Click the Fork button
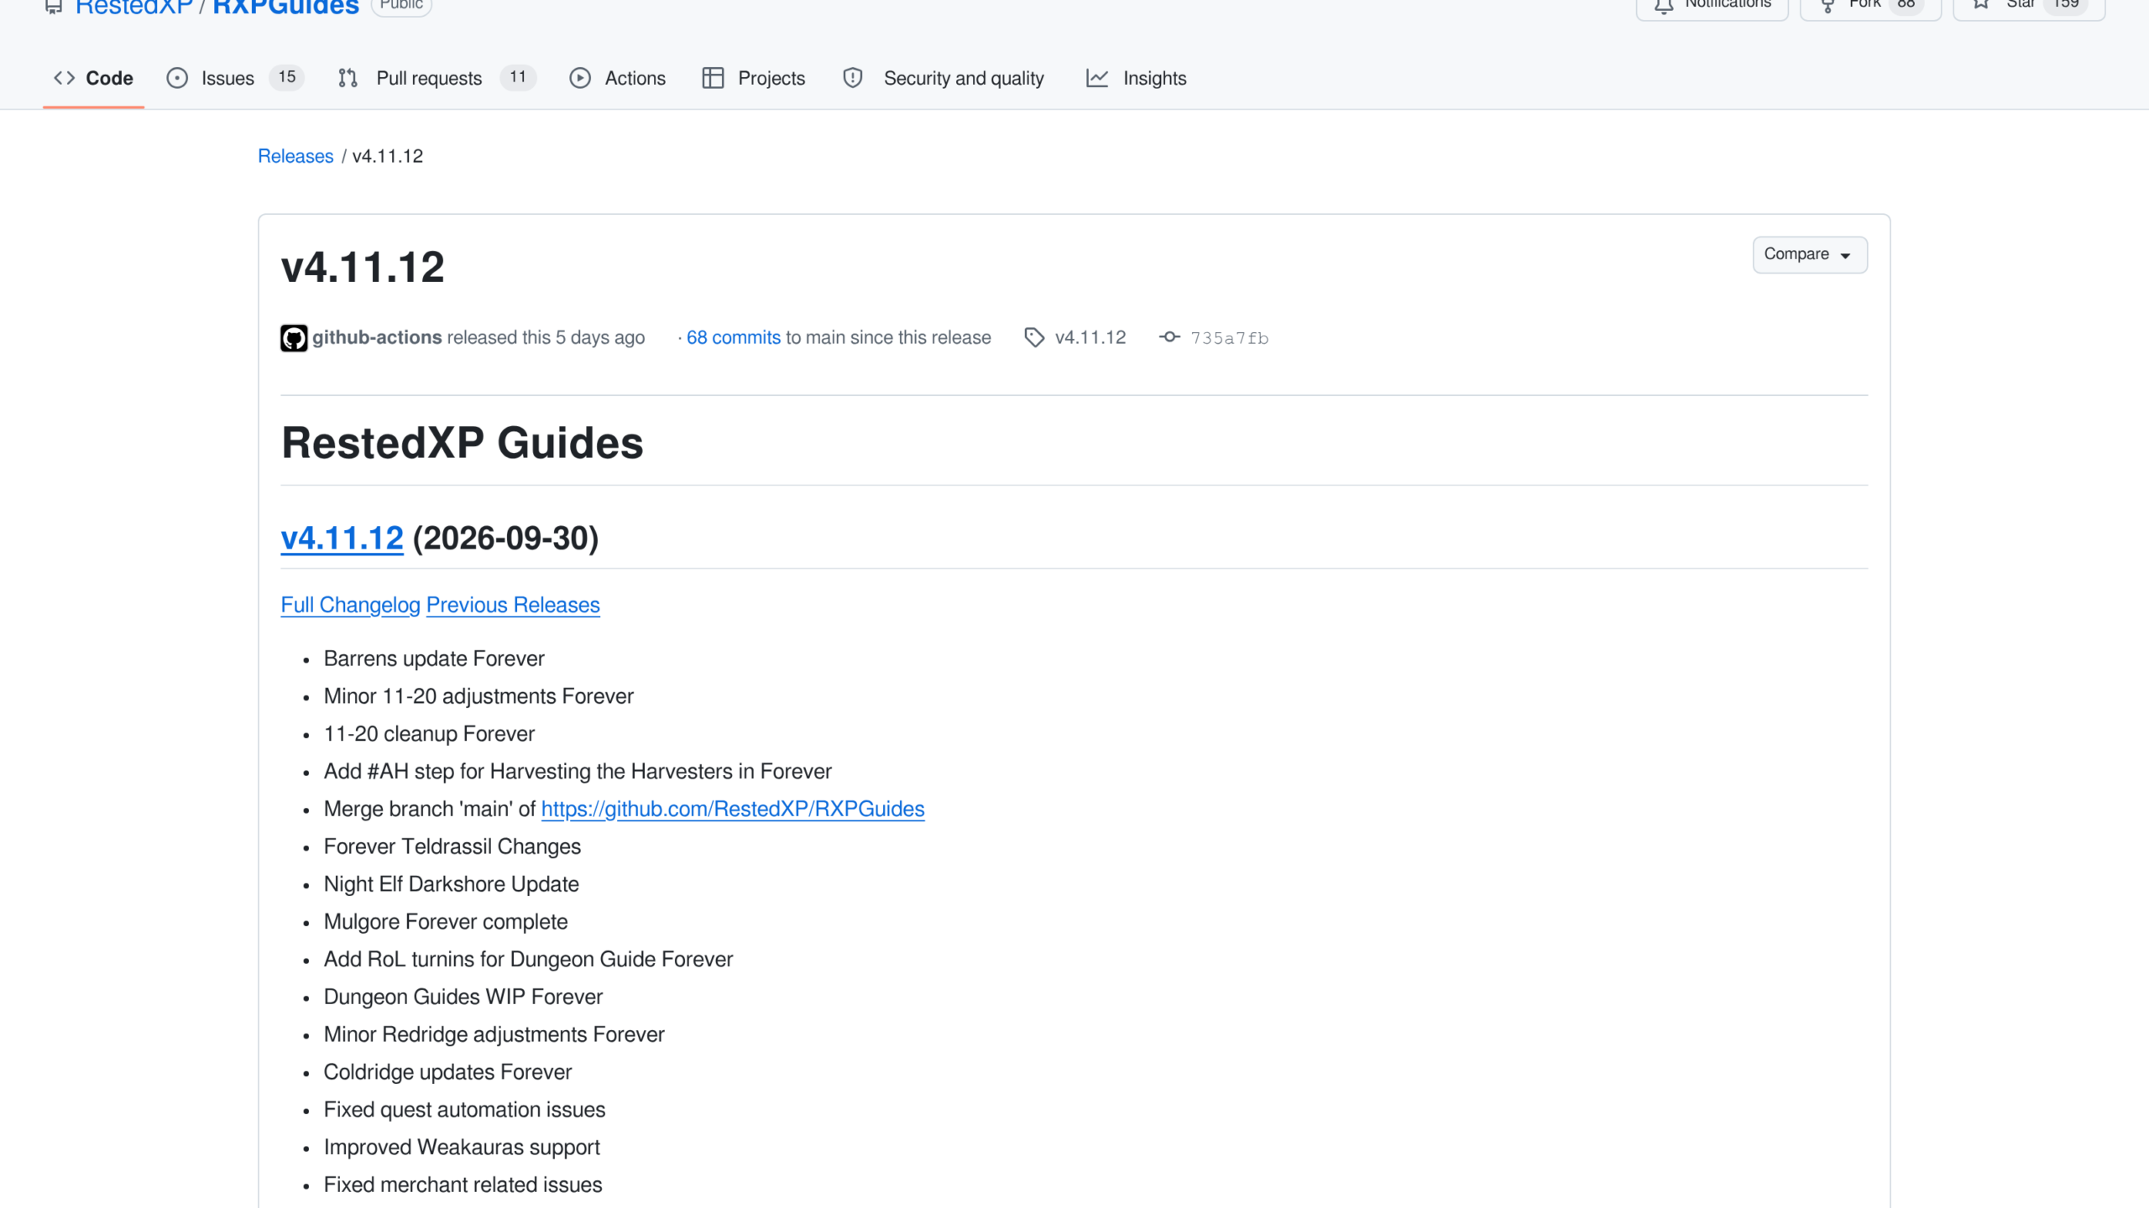Viewport: 2149px width, 1208px height. click(x=1870, y=7)
